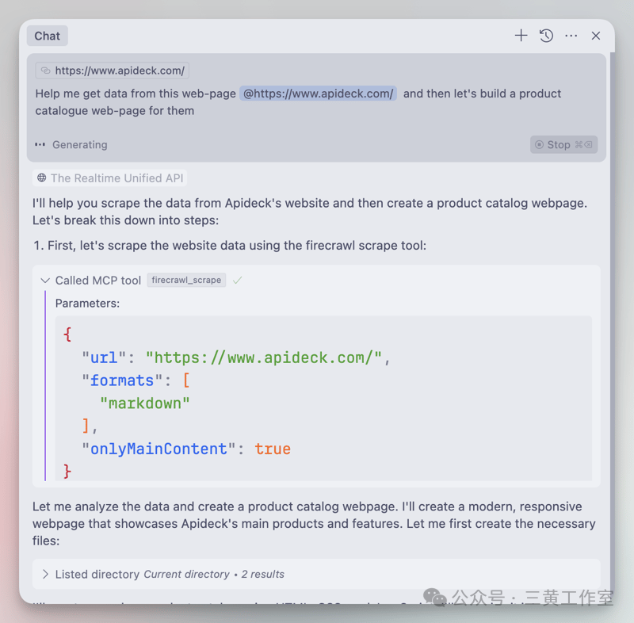Open the three-dot more options menu
The width and height of the screenshot is (634, 623).
click(571, 36)
